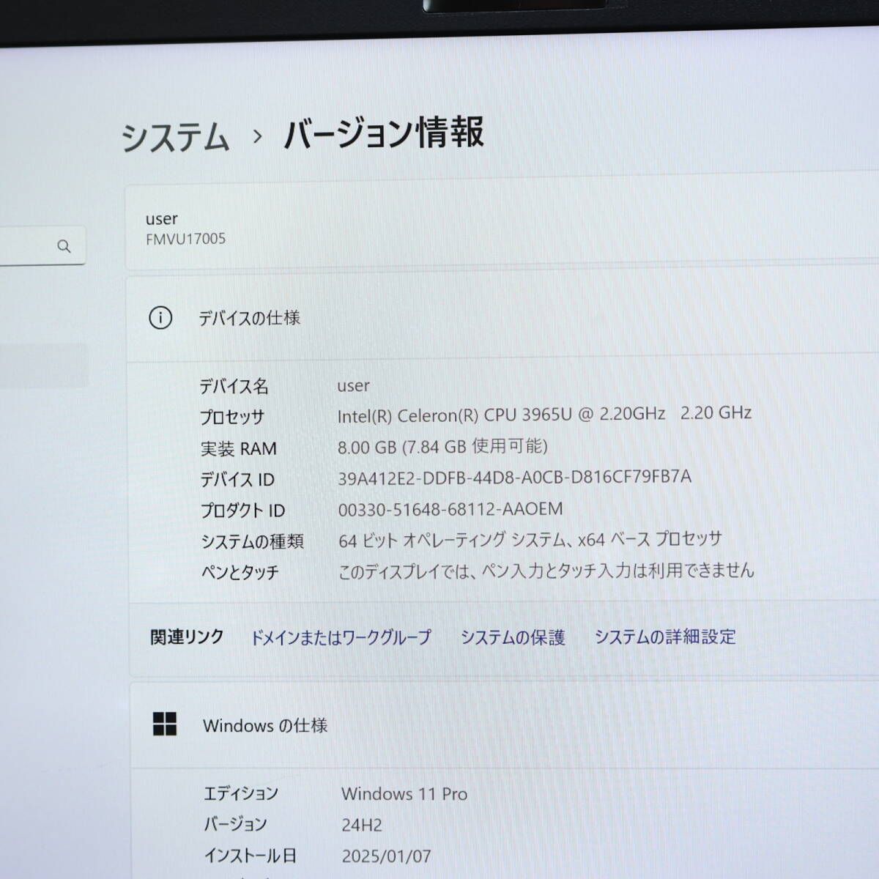Image resolution: width=879 pixels, height=879 pixels.
Task: Select the version value 24H2
Action: (x=362, y=826)
